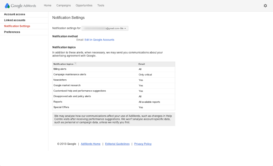Open the Opportunities tab

84,5
